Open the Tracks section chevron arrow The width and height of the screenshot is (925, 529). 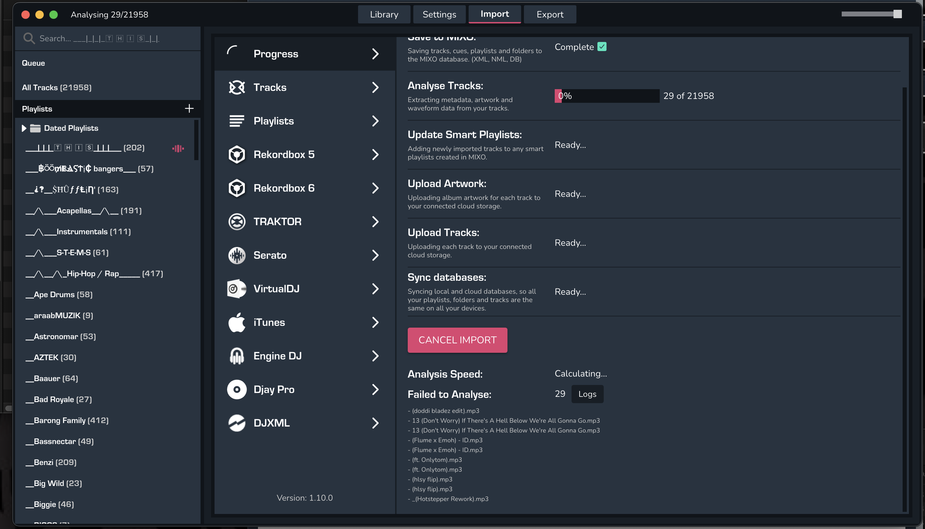[x=375, y=87]
